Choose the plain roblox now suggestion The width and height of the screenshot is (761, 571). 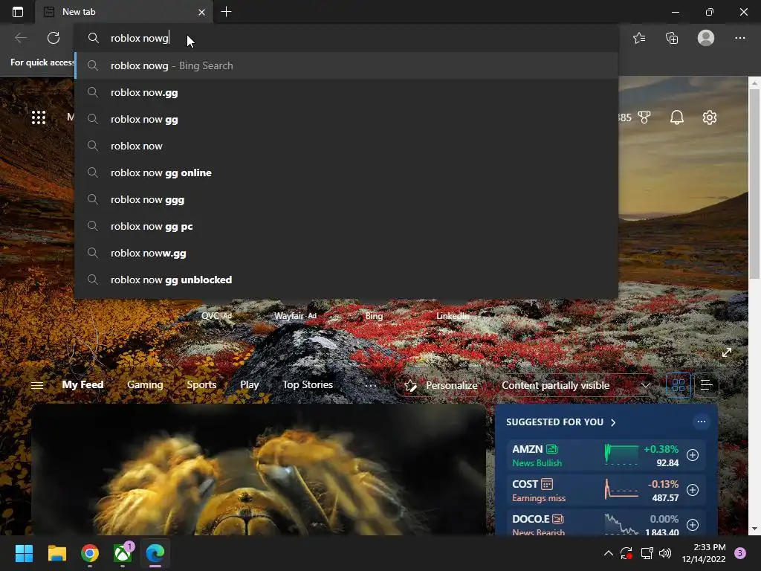tap(346, 146)
